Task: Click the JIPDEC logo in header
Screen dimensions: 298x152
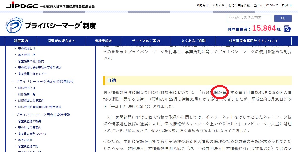Action: click(x=22, y=5)
